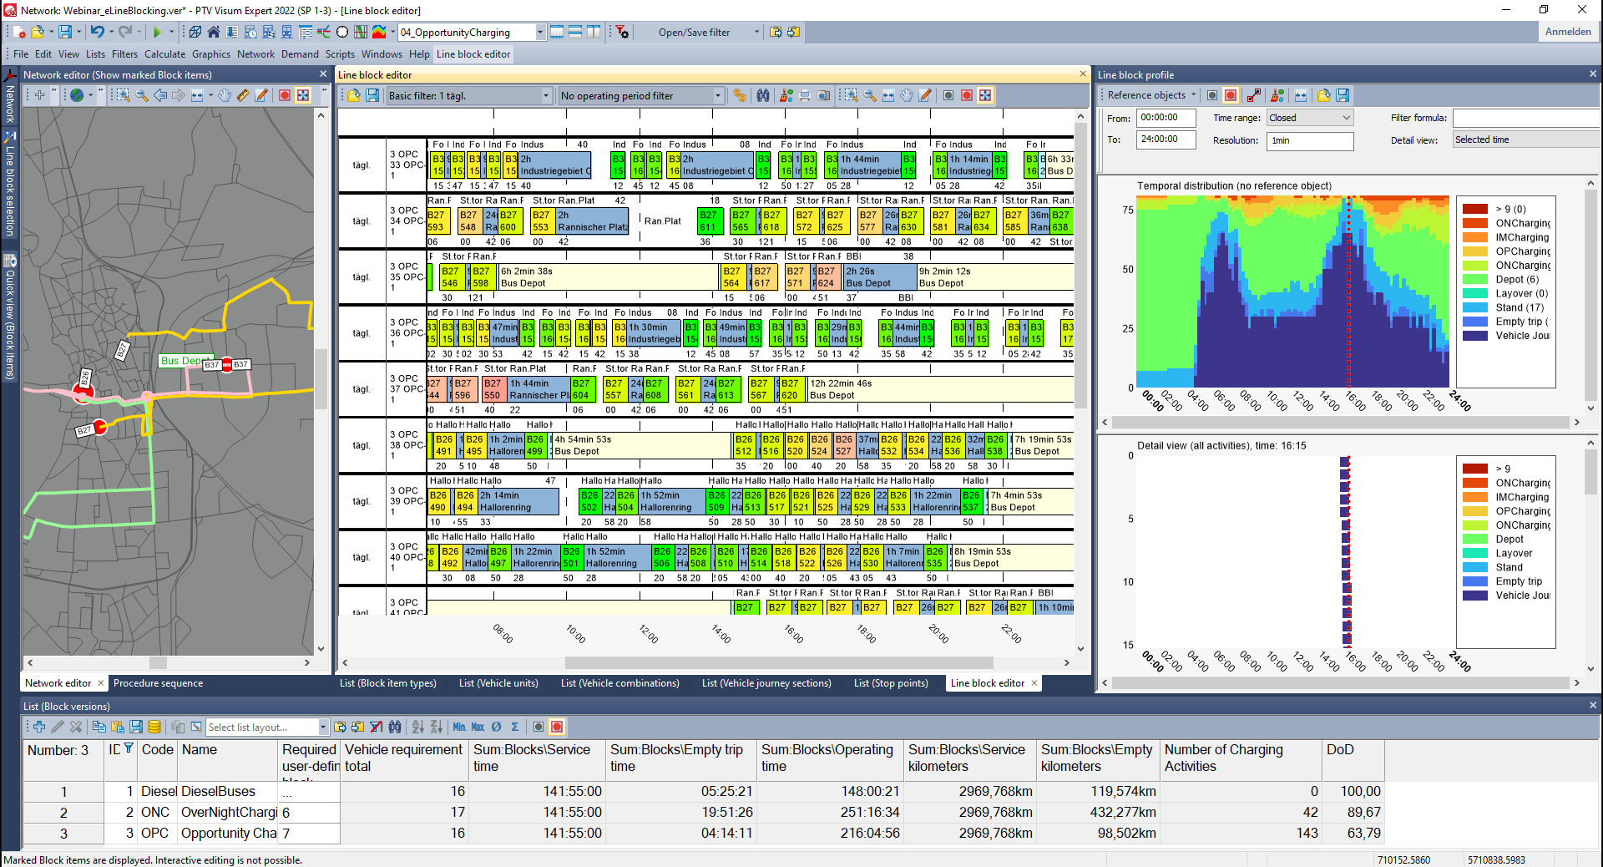1603x867 pixels.
Task: Click the sort ascending icon in Block versions list
Action: coord(417,727)
